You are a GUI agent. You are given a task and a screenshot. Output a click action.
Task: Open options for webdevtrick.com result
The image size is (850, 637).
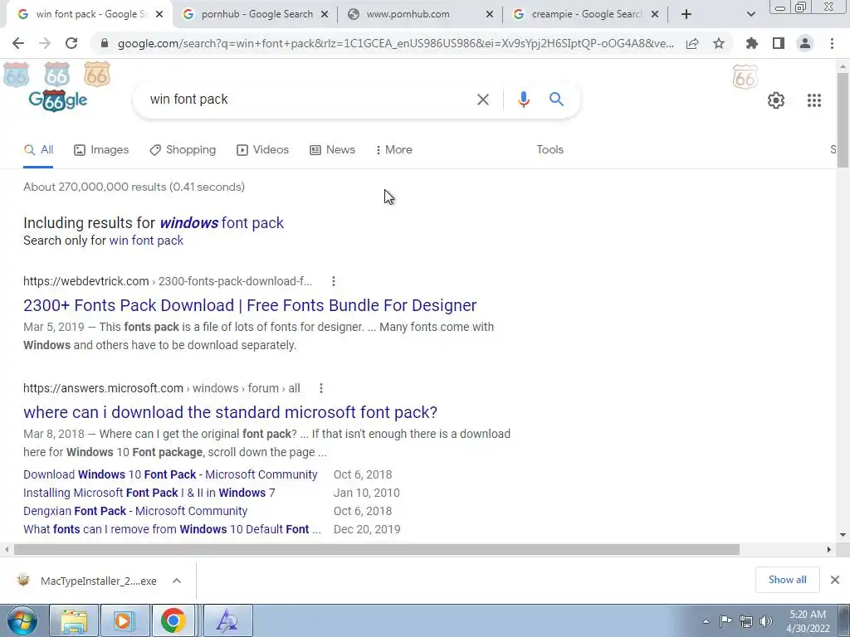(334, 281)
